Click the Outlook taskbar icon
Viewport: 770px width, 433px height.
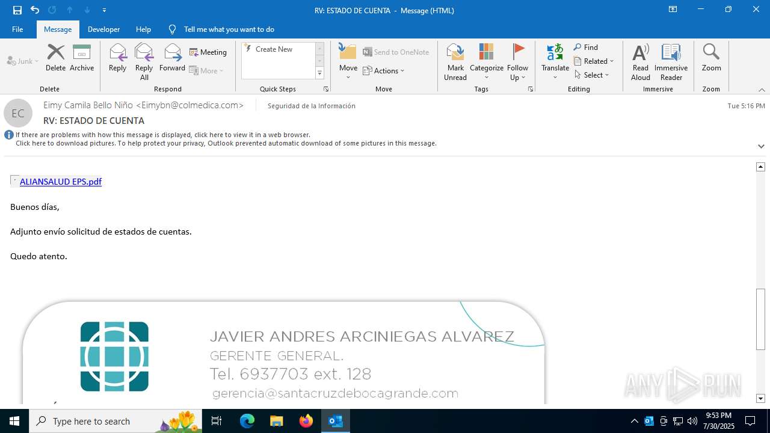336,421
